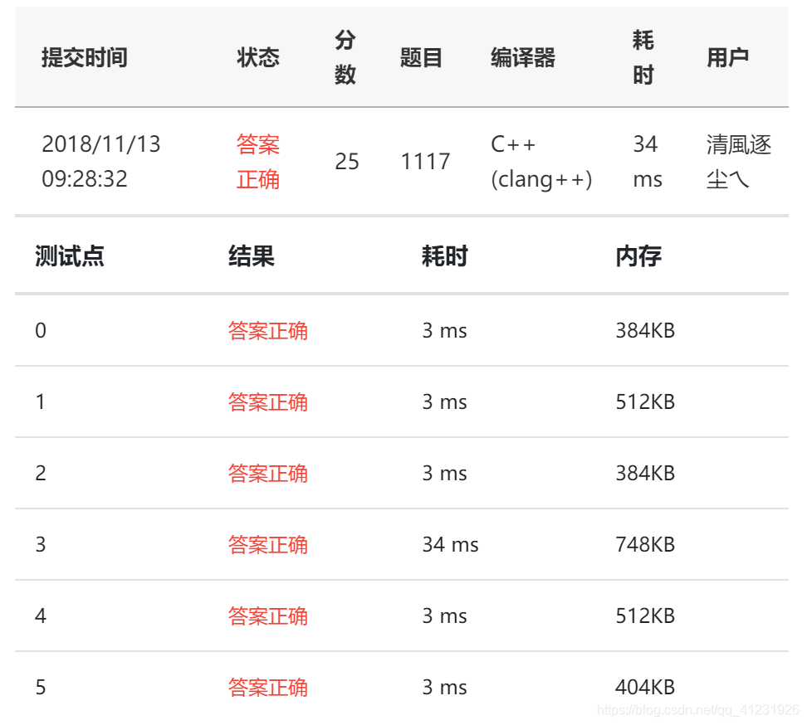Select time 3 ms for test point 1
Image resolution: width=807 pixels, height=725 pixels.
[x=445, y=401]
